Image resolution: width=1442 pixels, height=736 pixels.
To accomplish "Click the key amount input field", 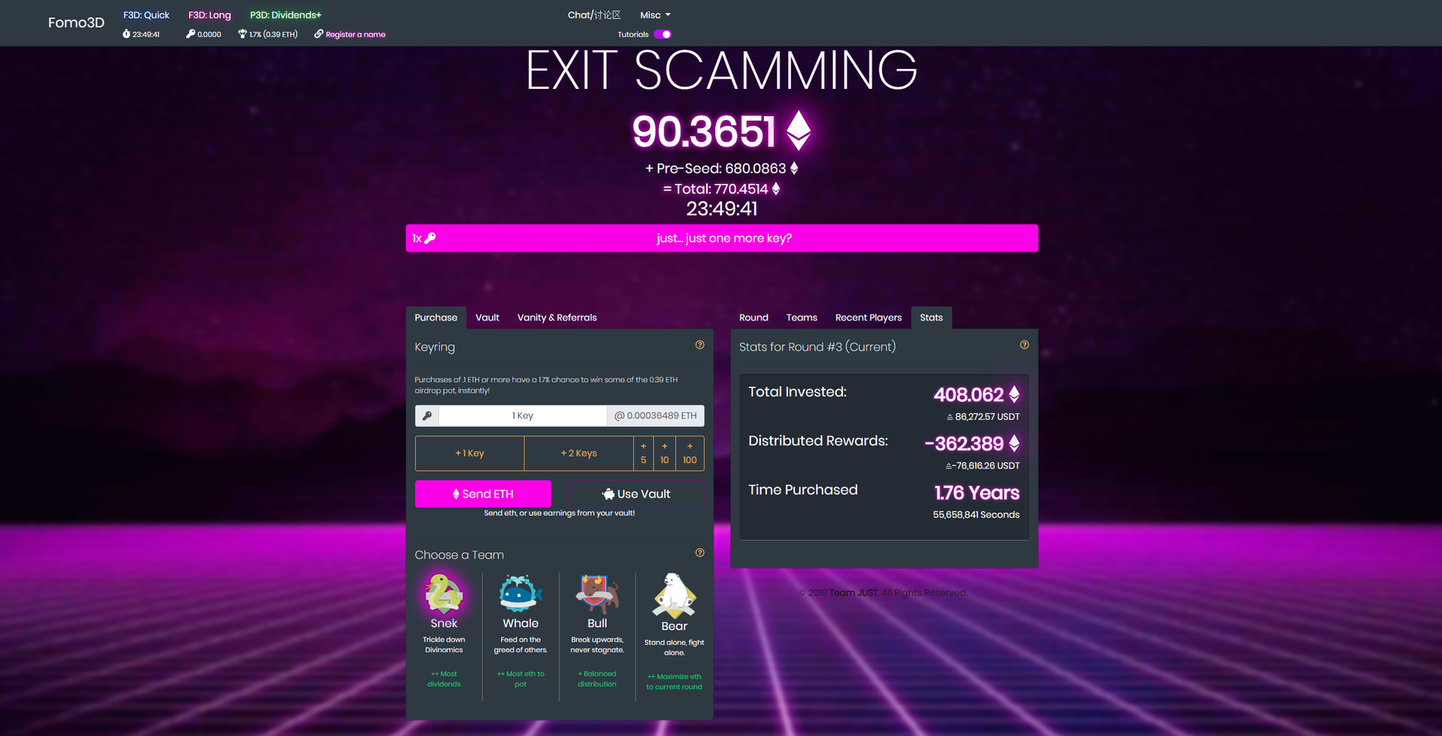I will tap(522, 415).
